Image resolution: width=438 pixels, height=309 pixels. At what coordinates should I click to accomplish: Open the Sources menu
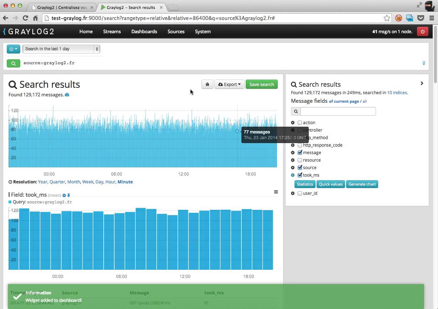(x=176, y=31)
